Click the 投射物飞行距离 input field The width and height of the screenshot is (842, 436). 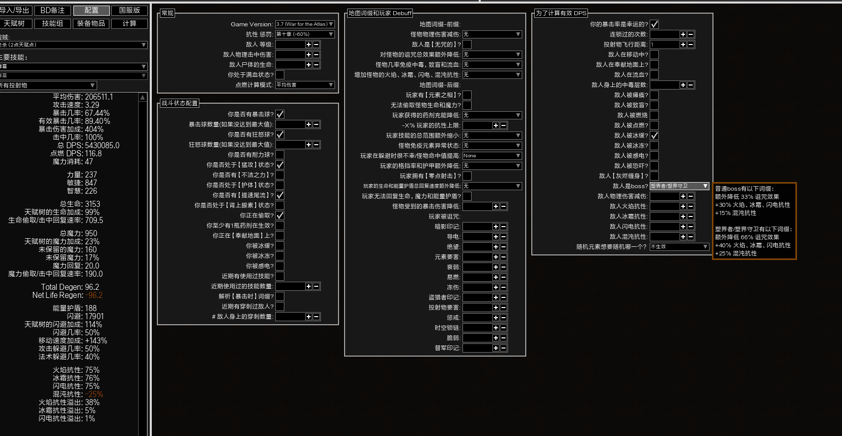[x=664, y=45]
